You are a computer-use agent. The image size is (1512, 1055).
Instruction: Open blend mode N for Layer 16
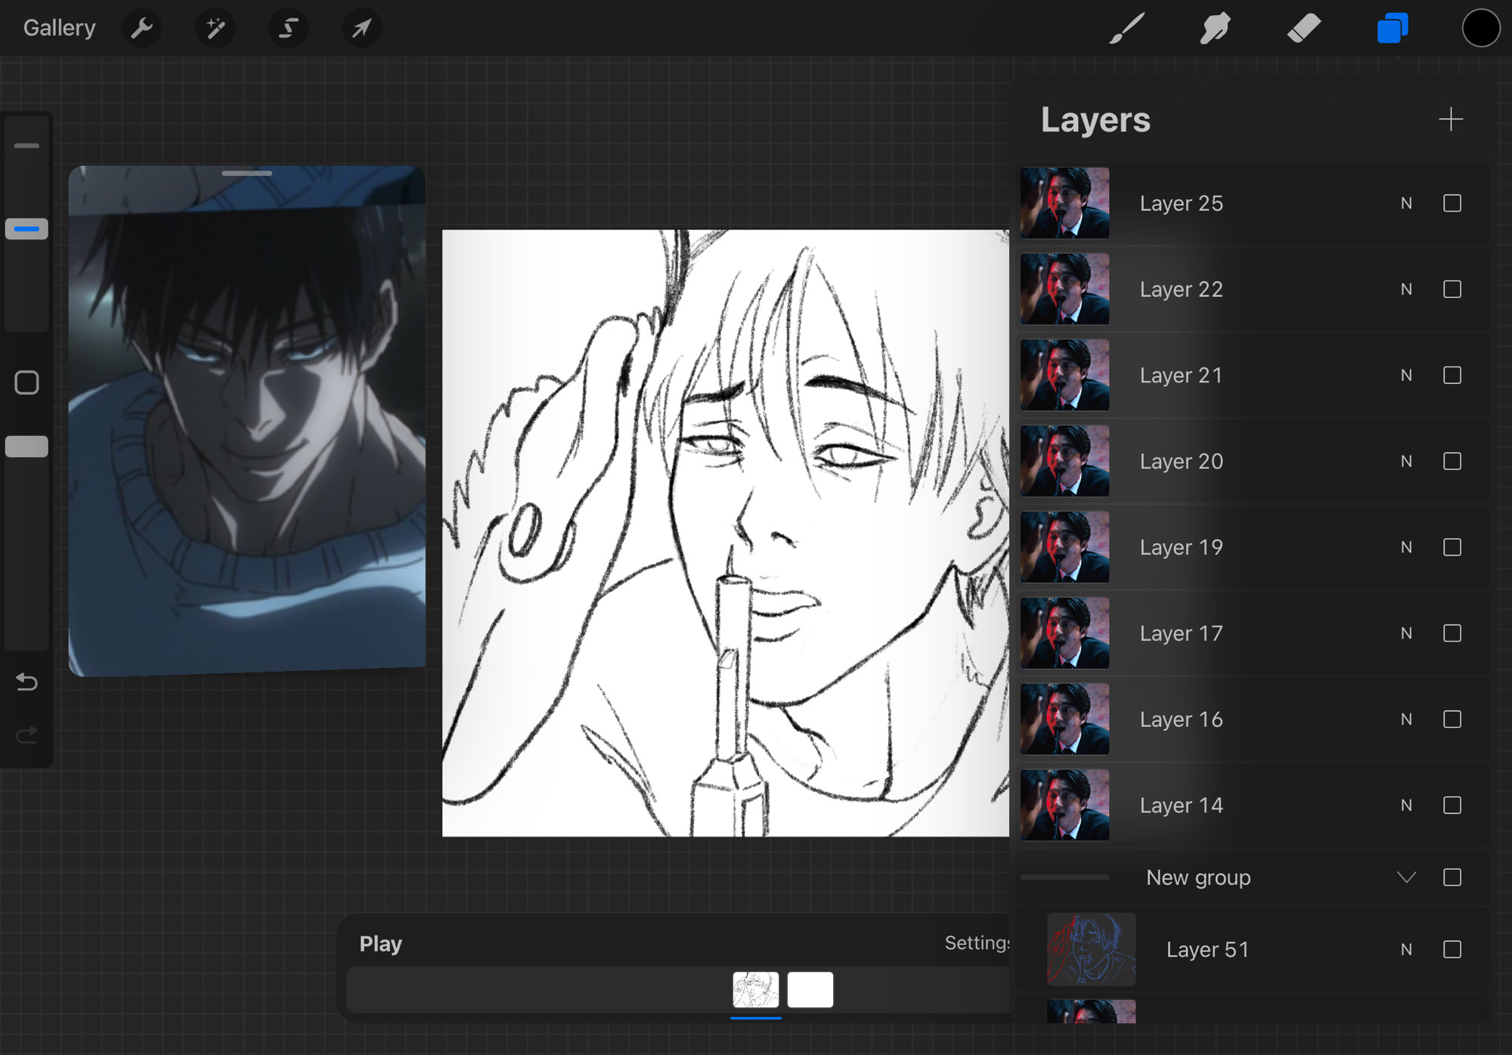tap(1406, 719)
